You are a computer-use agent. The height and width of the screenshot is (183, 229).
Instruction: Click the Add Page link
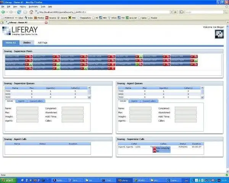(x=42, y=43)
